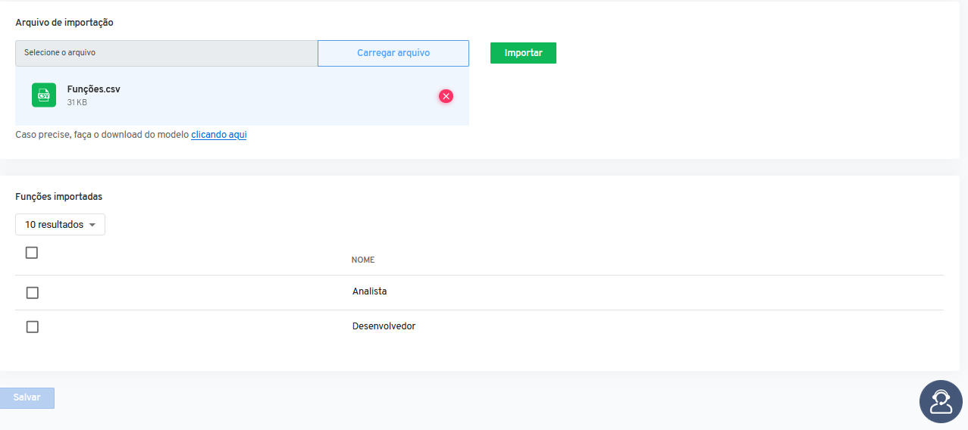Image resolution: width=968 pixels, height=430 pixels.
Task: Click the Arquivo de importação heading
Action: coord(64,23)
